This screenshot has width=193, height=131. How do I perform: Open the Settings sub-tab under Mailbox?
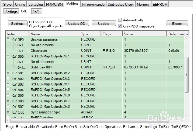click(x=11, y=12)
